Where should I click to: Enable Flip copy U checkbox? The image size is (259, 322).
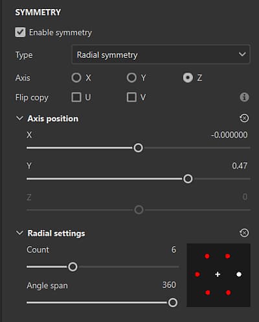[76, 97]
